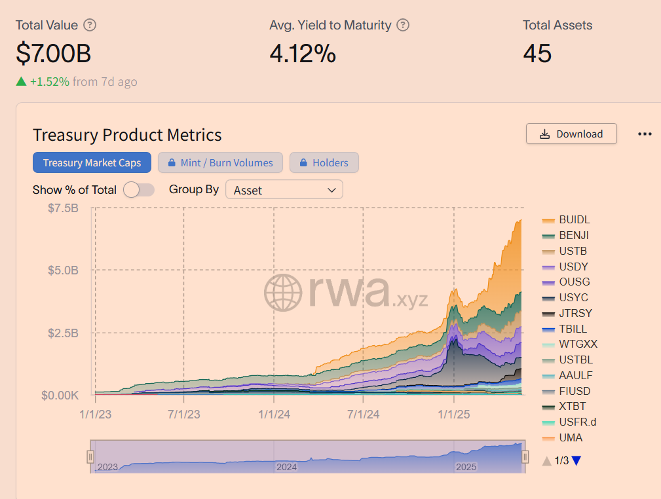Toggle Show % of Total switch
Screen dimensions: 661x499
[x=139, y=190]
